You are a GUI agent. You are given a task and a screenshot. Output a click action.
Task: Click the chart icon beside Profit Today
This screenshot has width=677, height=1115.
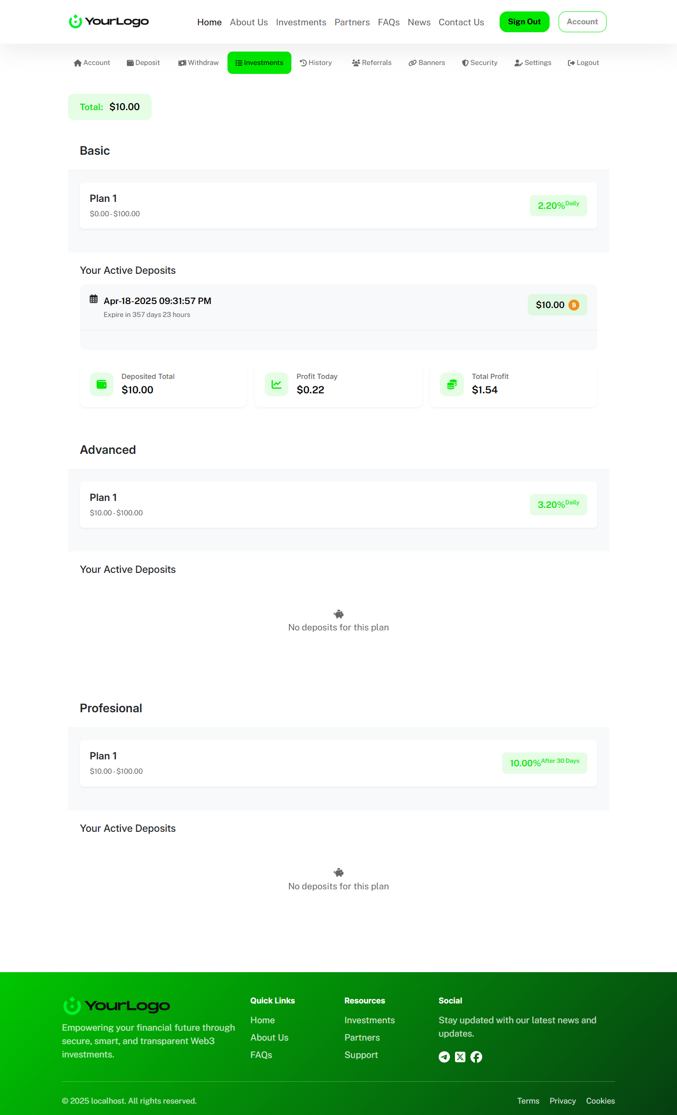(x=277, y=384)
